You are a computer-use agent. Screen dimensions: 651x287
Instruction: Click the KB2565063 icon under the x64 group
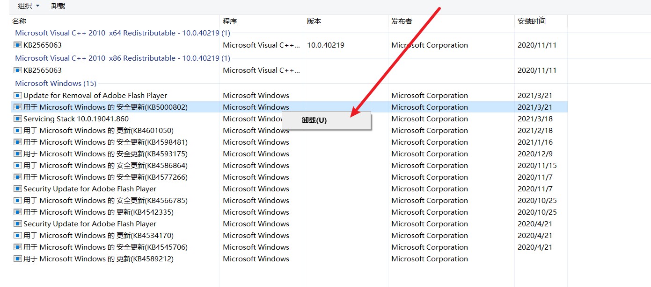click(18, 45)
